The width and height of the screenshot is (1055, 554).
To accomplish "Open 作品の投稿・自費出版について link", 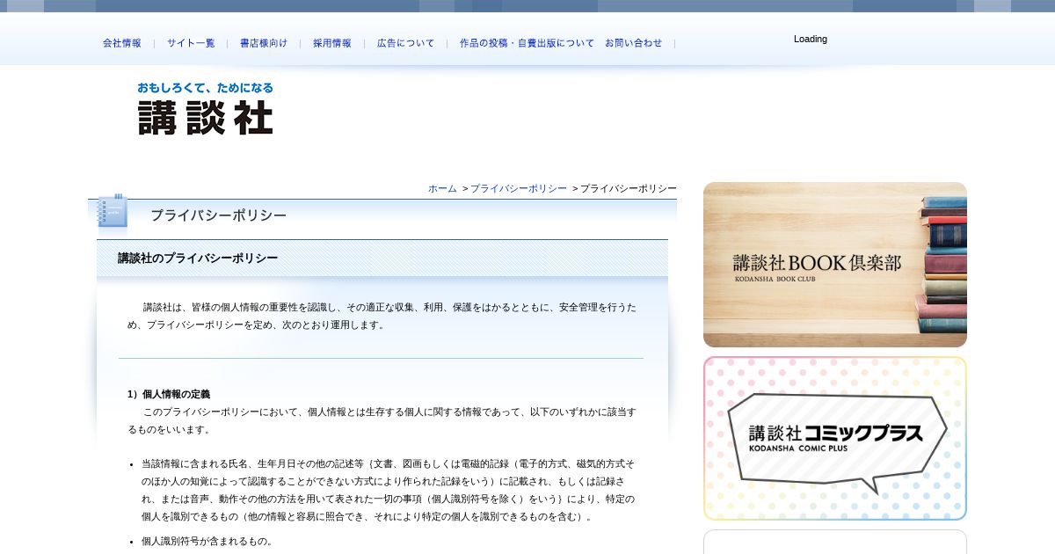I will [527, 43].
